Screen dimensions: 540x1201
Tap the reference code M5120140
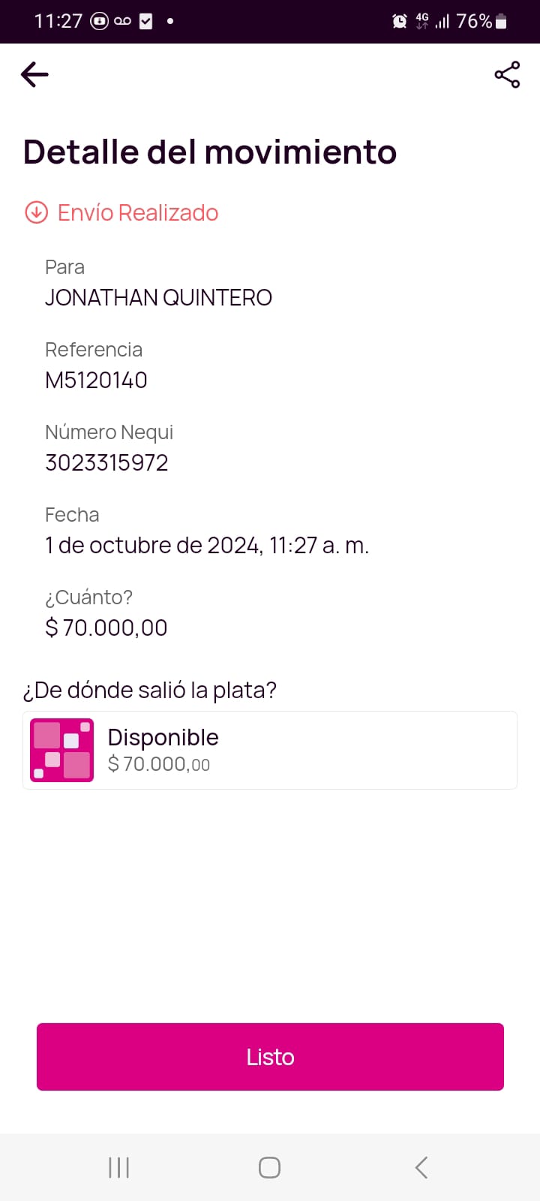(x=96, y=380)
